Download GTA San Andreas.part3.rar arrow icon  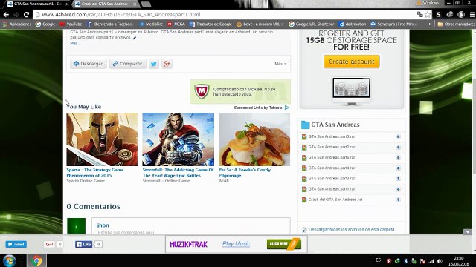pos(398,179)
